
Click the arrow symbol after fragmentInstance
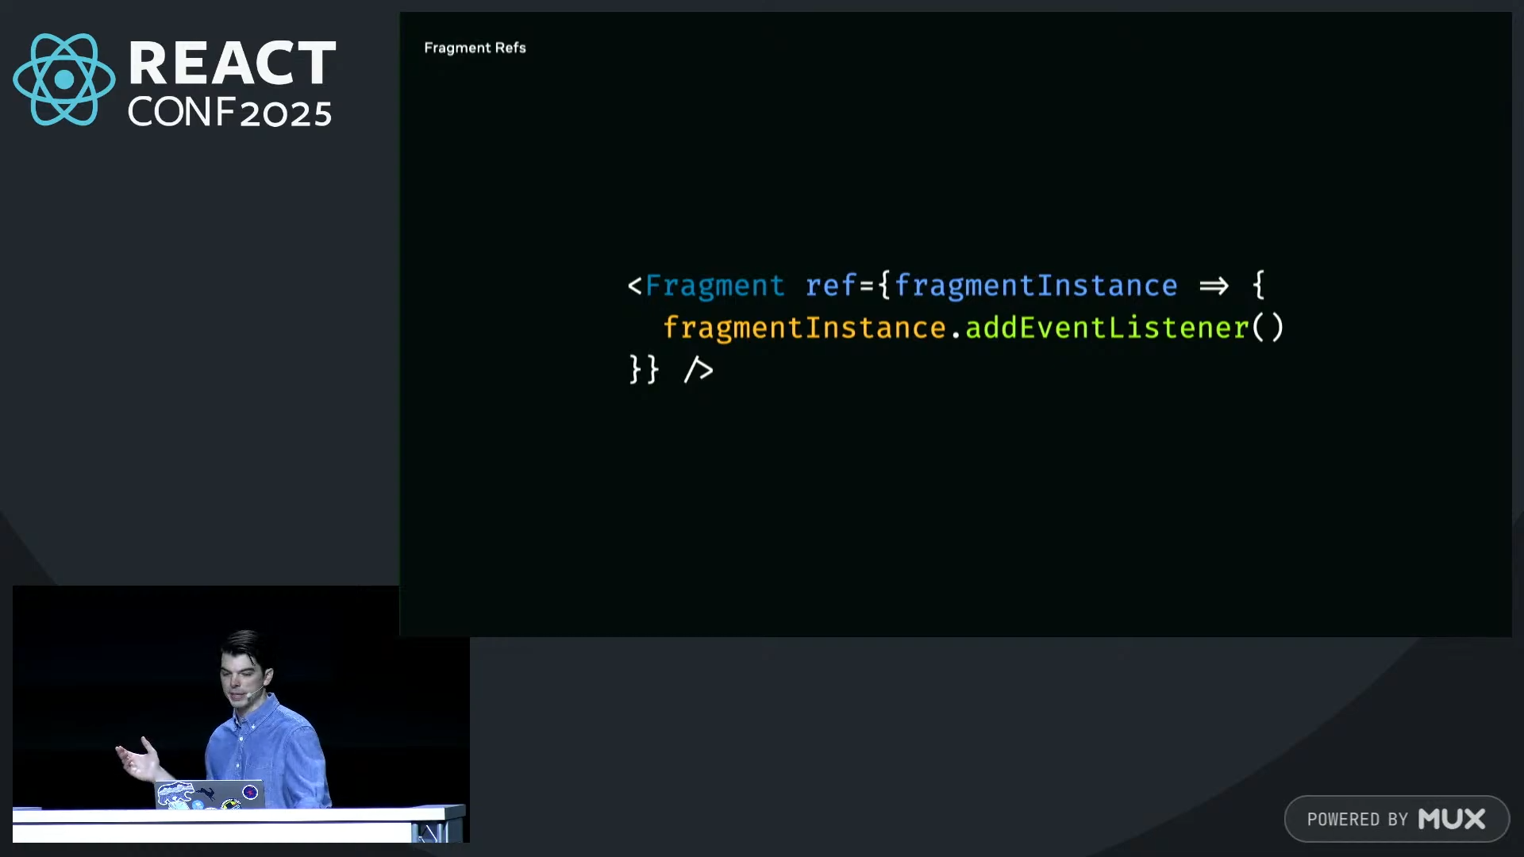point(1214,286)
